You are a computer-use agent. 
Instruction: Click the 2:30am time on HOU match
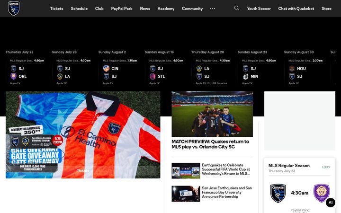click(317, 61)
